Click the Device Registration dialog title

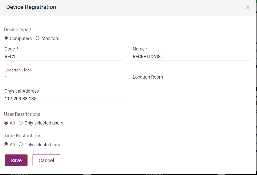coord(31,7)
